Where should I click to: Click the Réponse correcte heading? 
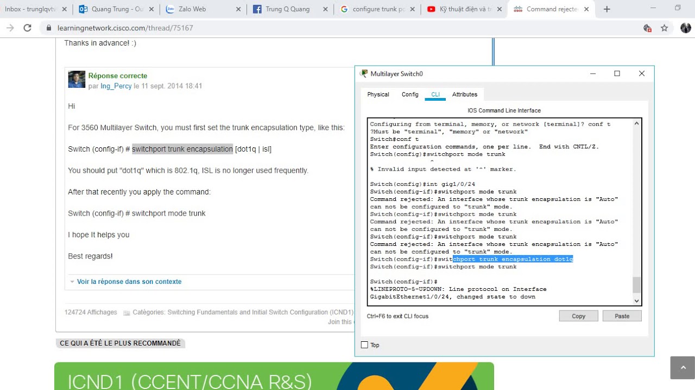pyautogui.click(x=118, y=76)
